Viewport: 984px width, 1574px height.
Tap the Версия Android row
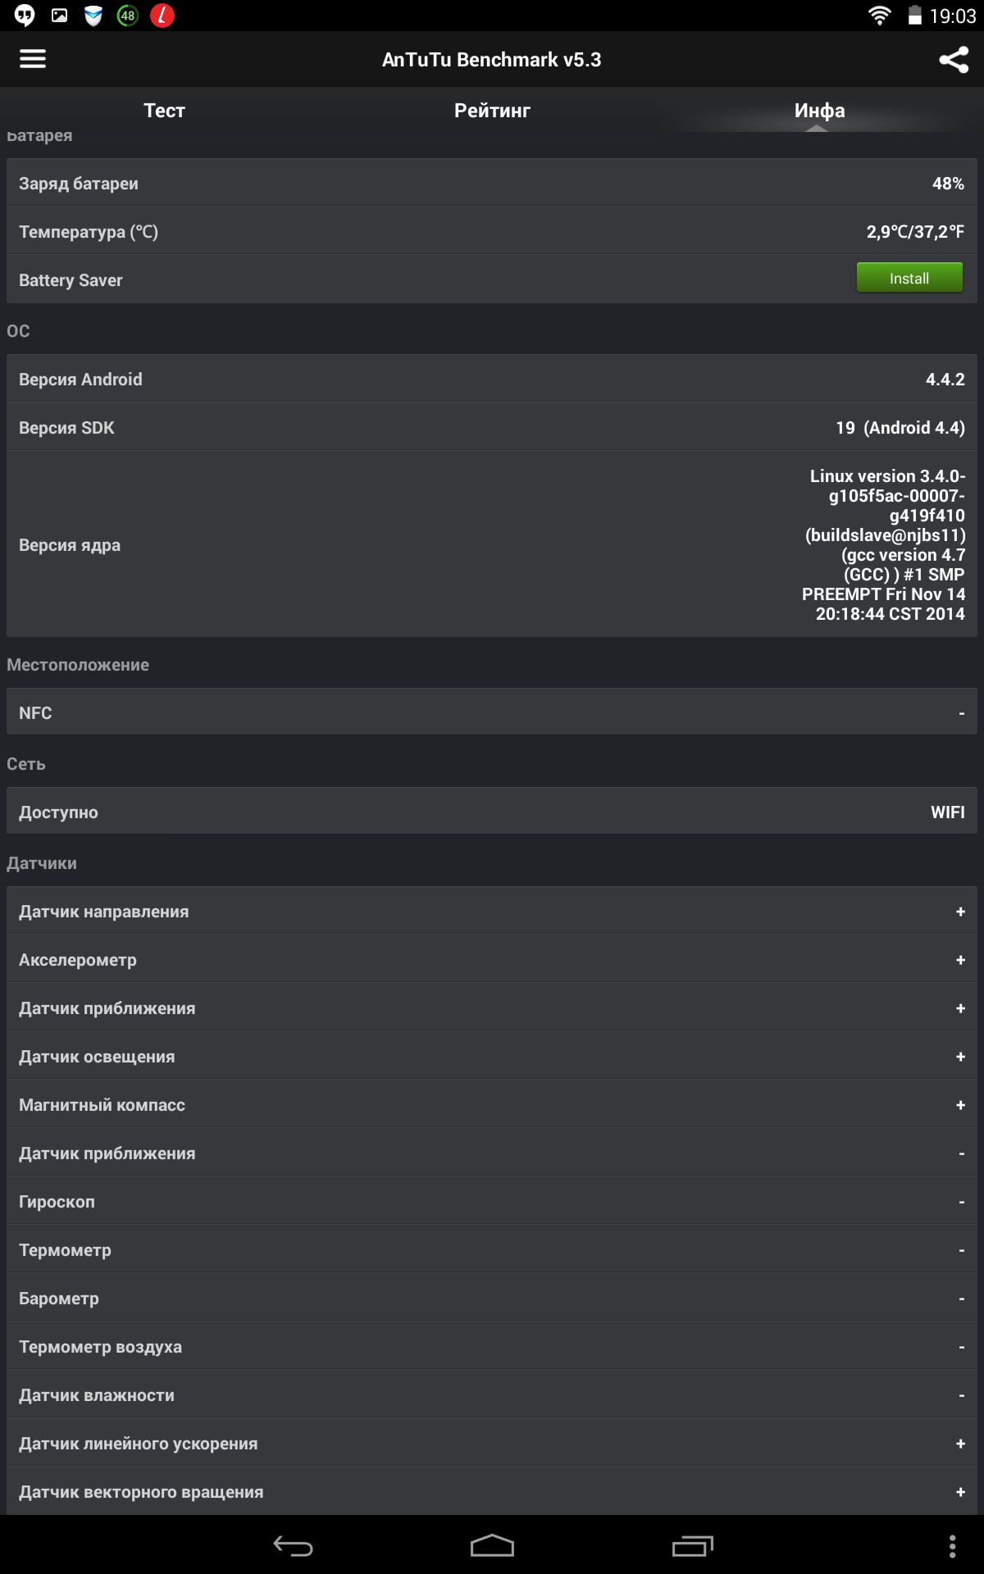(x=492, y=379)
